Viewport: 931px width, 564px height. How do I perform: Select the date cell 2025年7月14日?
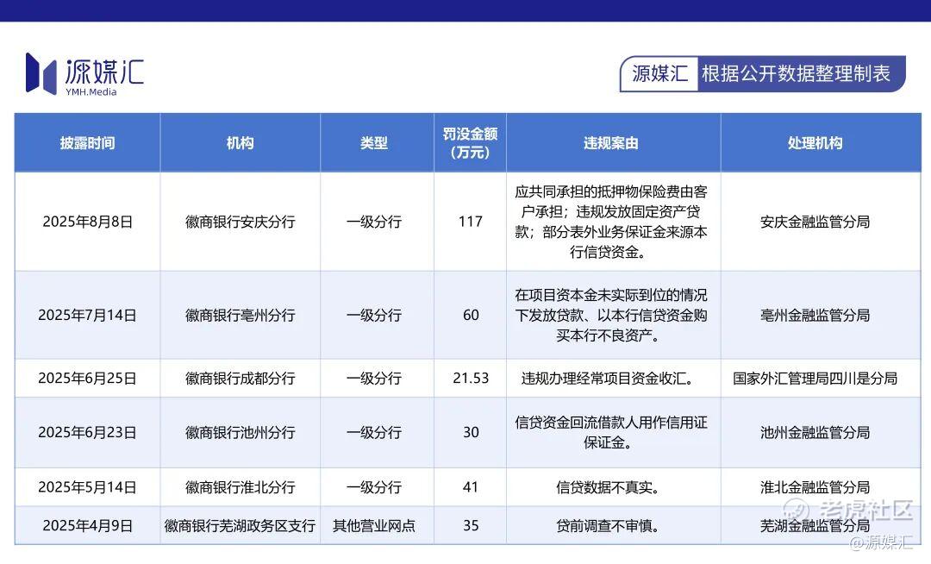coord(87,316)
